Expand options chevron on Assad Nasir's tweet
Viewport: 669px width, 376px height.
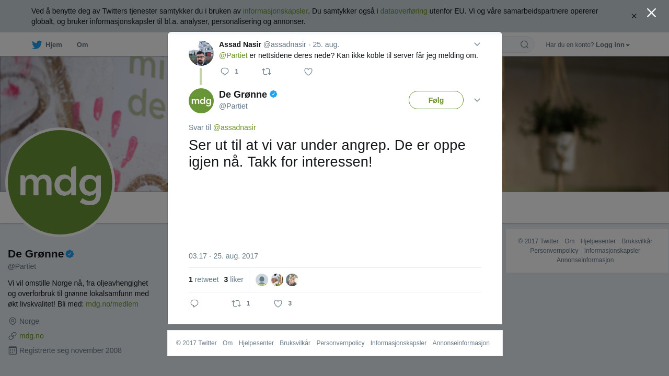[x=477, y=44]
